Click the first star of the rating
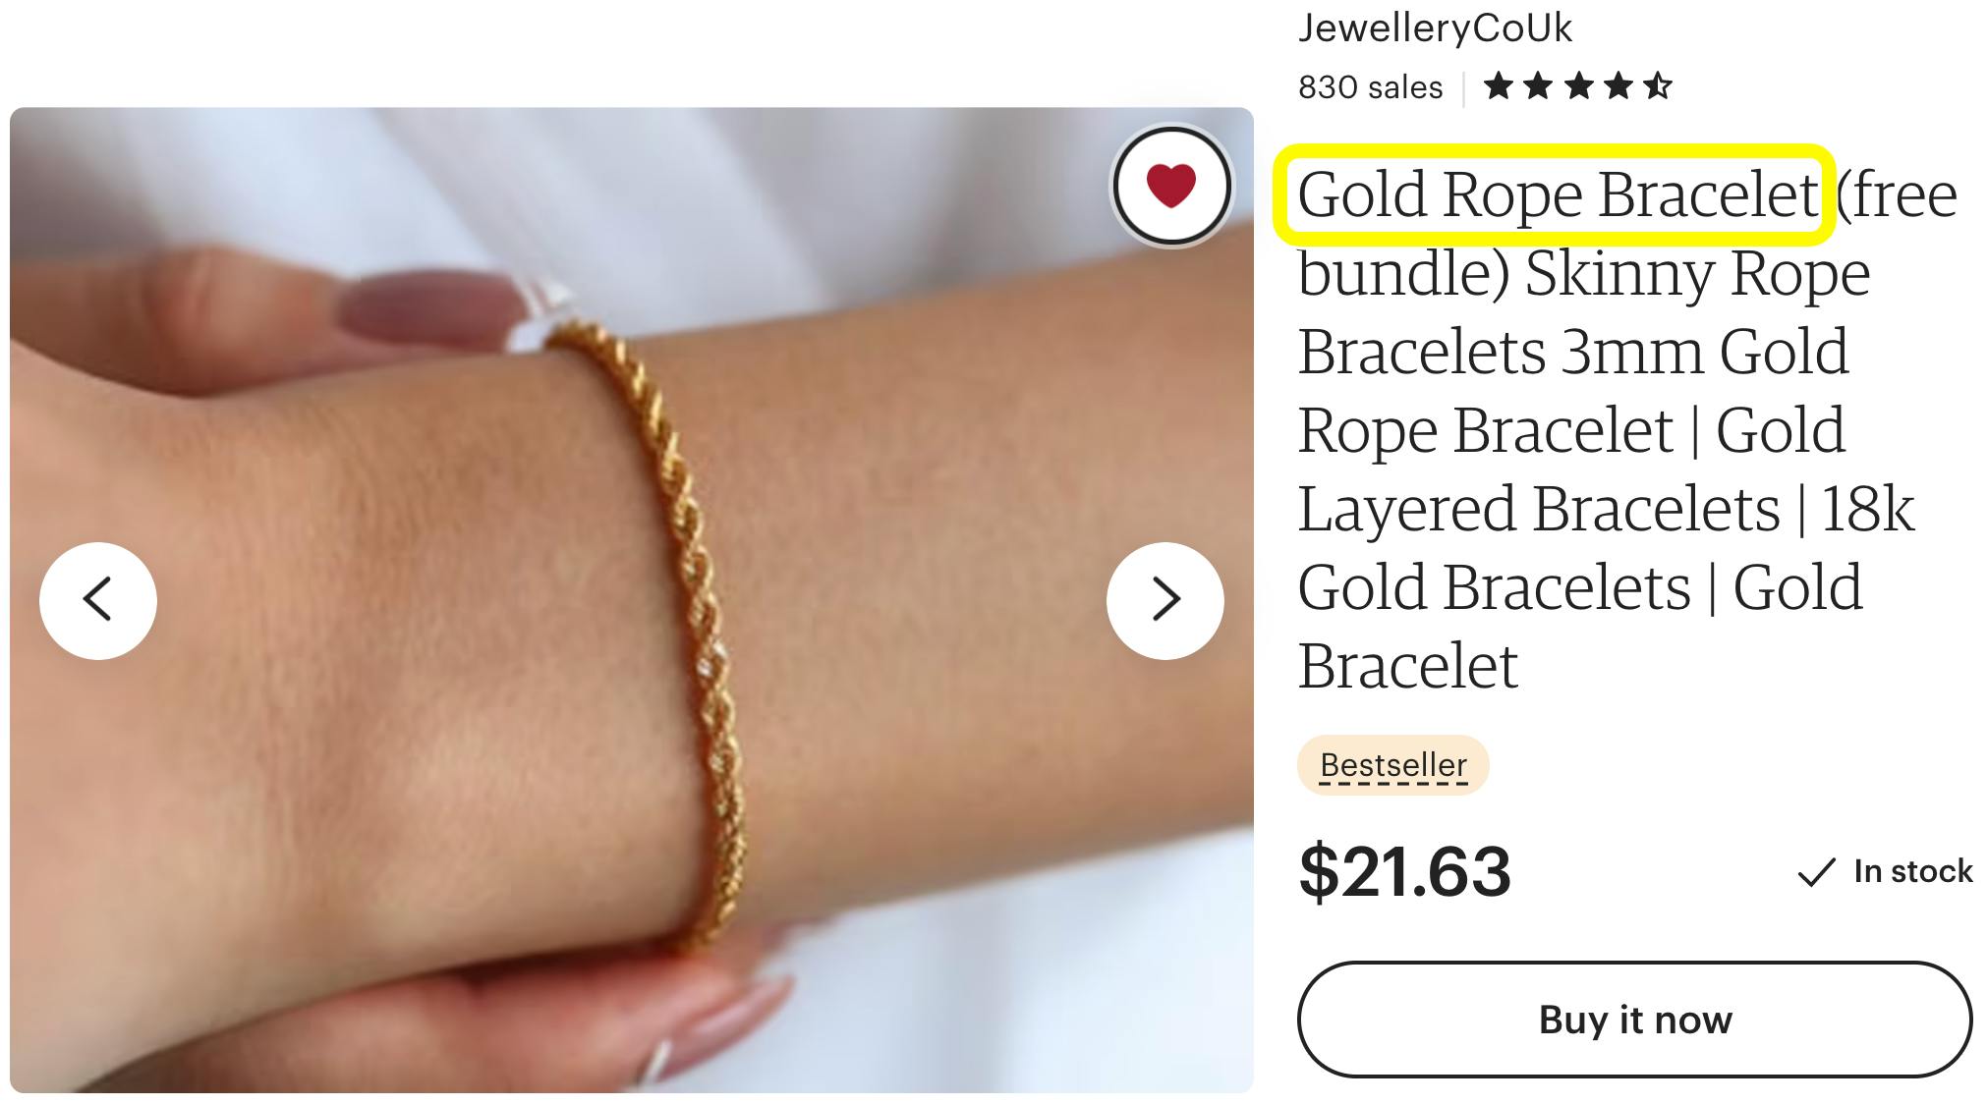This screenshot has width=1987, height=1104. pos(1498,86)
